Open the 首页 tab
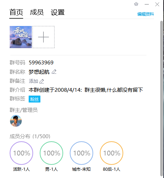Screen dimensions: 164x178 [16, 12]
